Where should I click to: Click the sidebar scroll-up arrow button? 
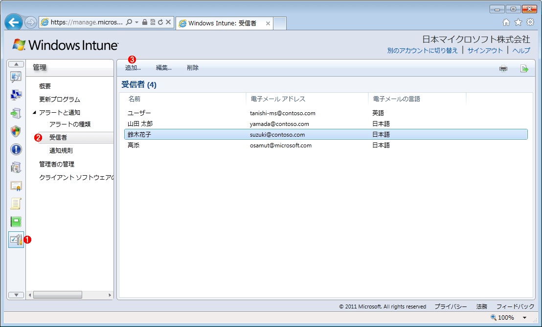click(16, 64)
